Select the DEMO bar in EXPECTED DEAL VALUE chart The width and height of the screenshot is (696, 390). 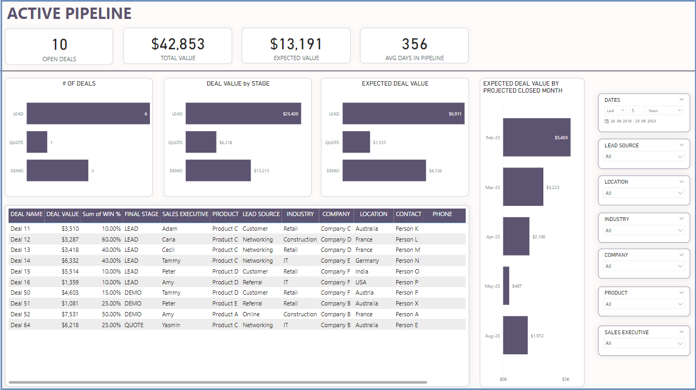point(384,170)
